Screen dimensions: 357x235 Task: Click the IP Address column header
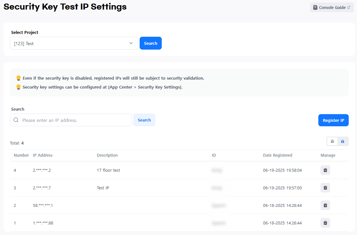(x=42, y=155)
